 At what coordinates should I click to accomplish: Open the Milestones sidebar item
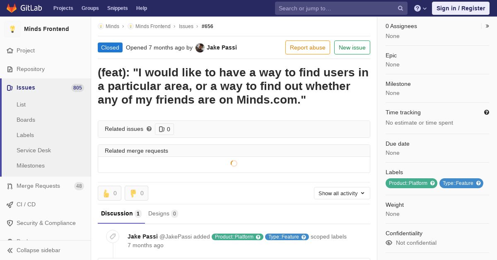tap(31, 165)
